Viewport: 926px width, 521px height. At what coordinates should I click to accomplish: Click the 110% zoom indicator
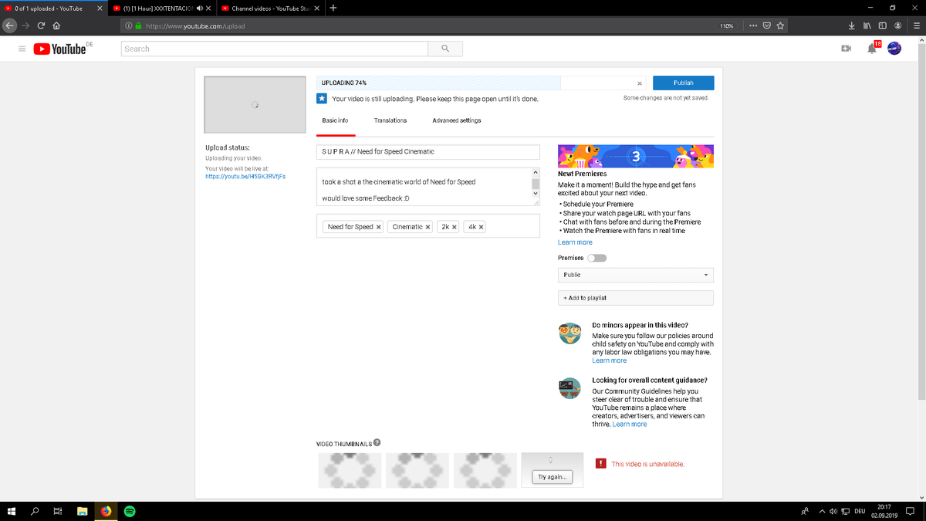pos(727,25)
